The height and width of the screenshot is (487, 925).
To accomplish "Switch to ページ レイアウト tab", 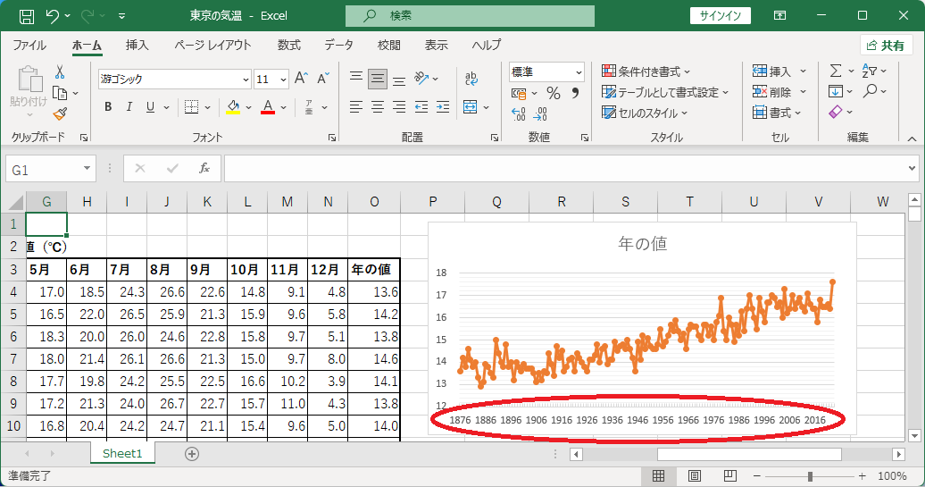I will point(213,46).
